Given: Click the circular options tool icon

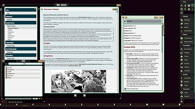Looking at the screenshot, I should [x=182, y=13].
